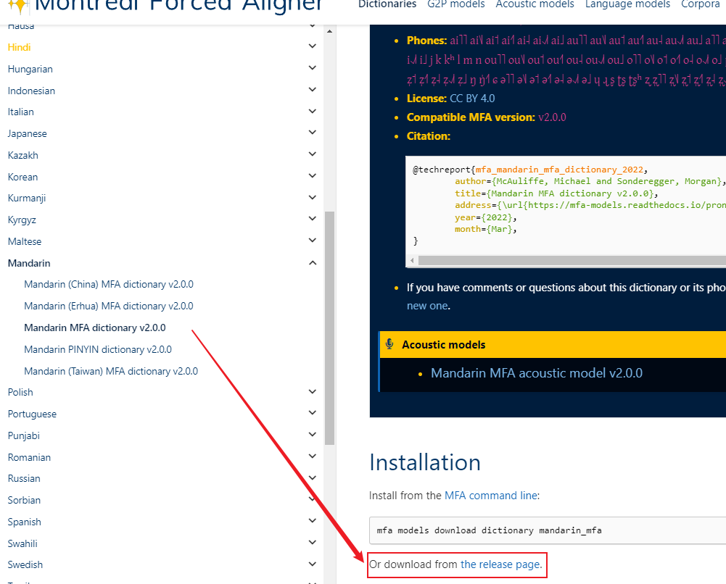
Task: Expand the Kyrgyz section chevron
Action: tap(313, 219)
